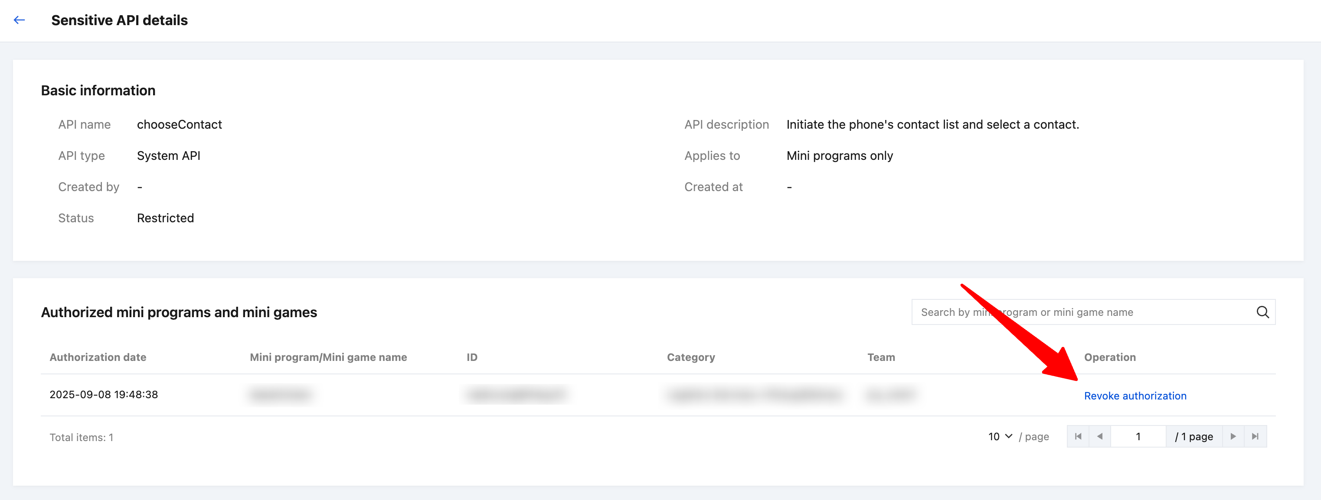The width and height of the screenshot is (1321, 500).
Task: Jump to the first page
Action: tap(1078, 436)
